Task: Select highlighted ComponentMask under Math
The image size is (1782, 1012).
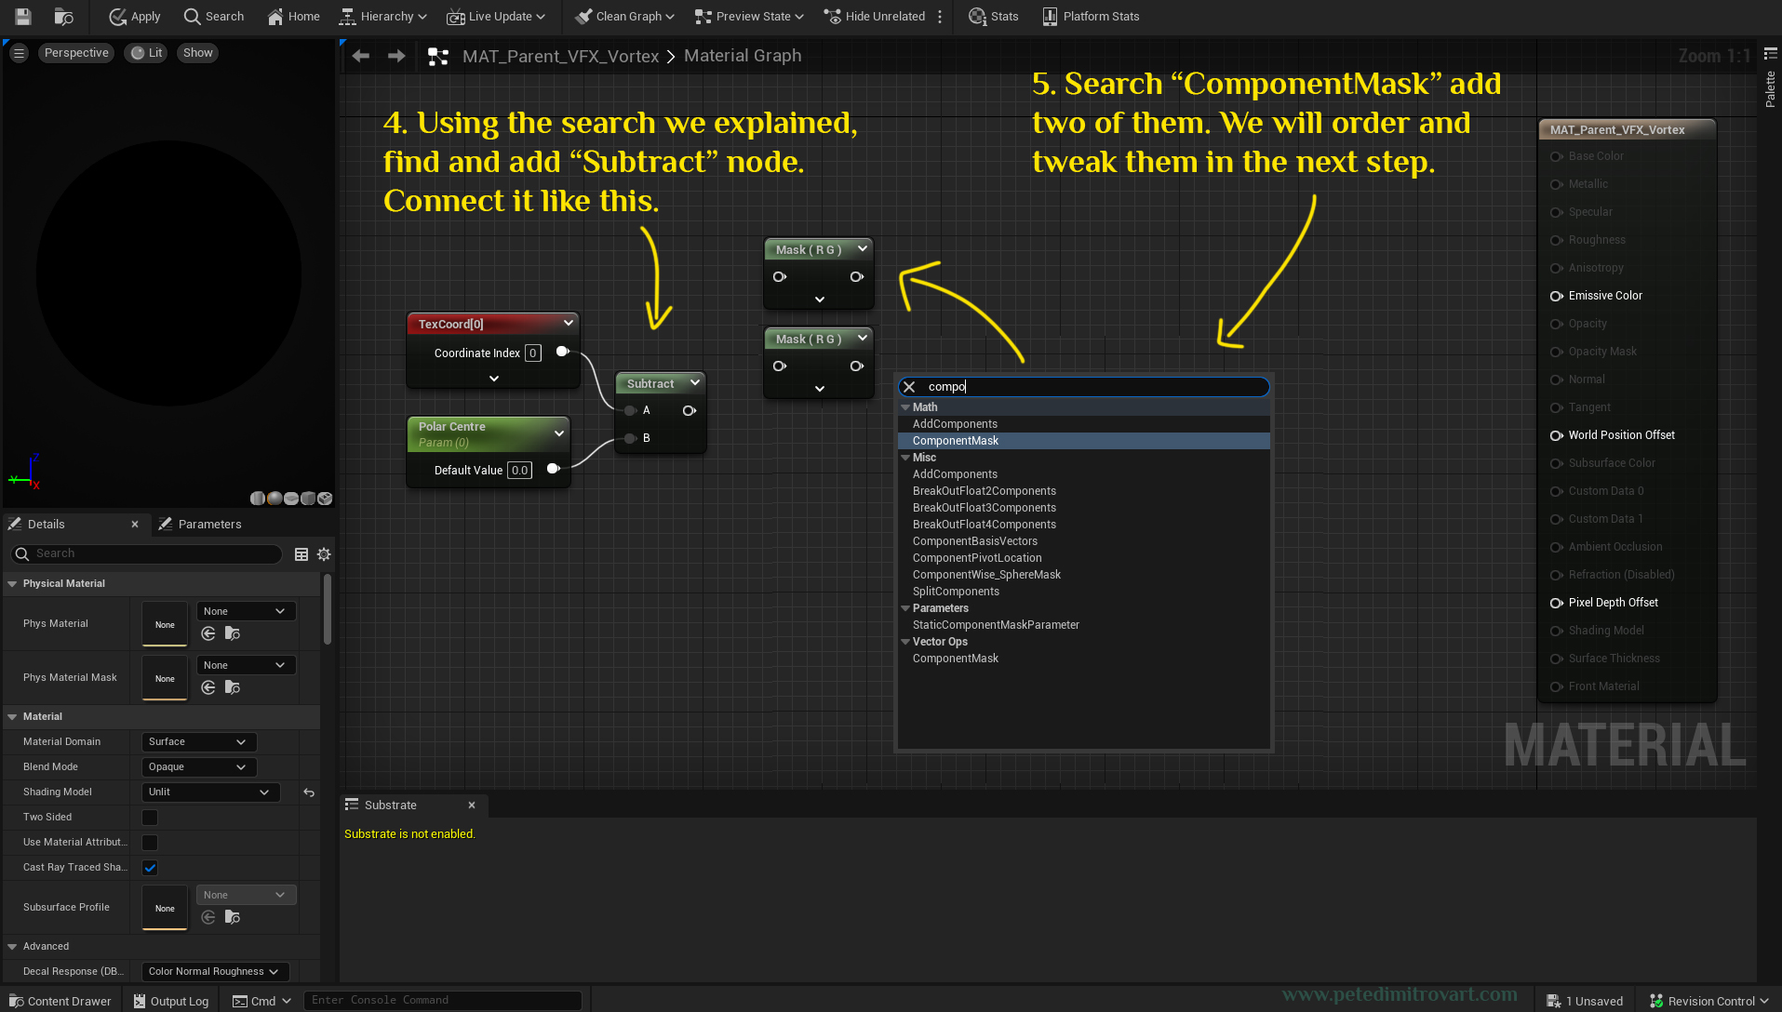Action: (1084, 441)
